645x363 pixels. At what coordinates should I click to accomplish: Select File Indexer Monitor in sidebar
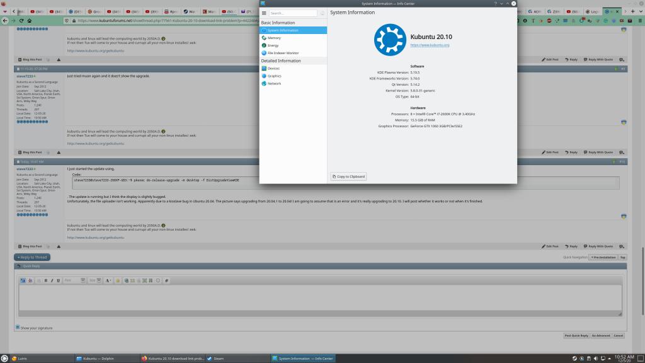(x=283, y=53)
